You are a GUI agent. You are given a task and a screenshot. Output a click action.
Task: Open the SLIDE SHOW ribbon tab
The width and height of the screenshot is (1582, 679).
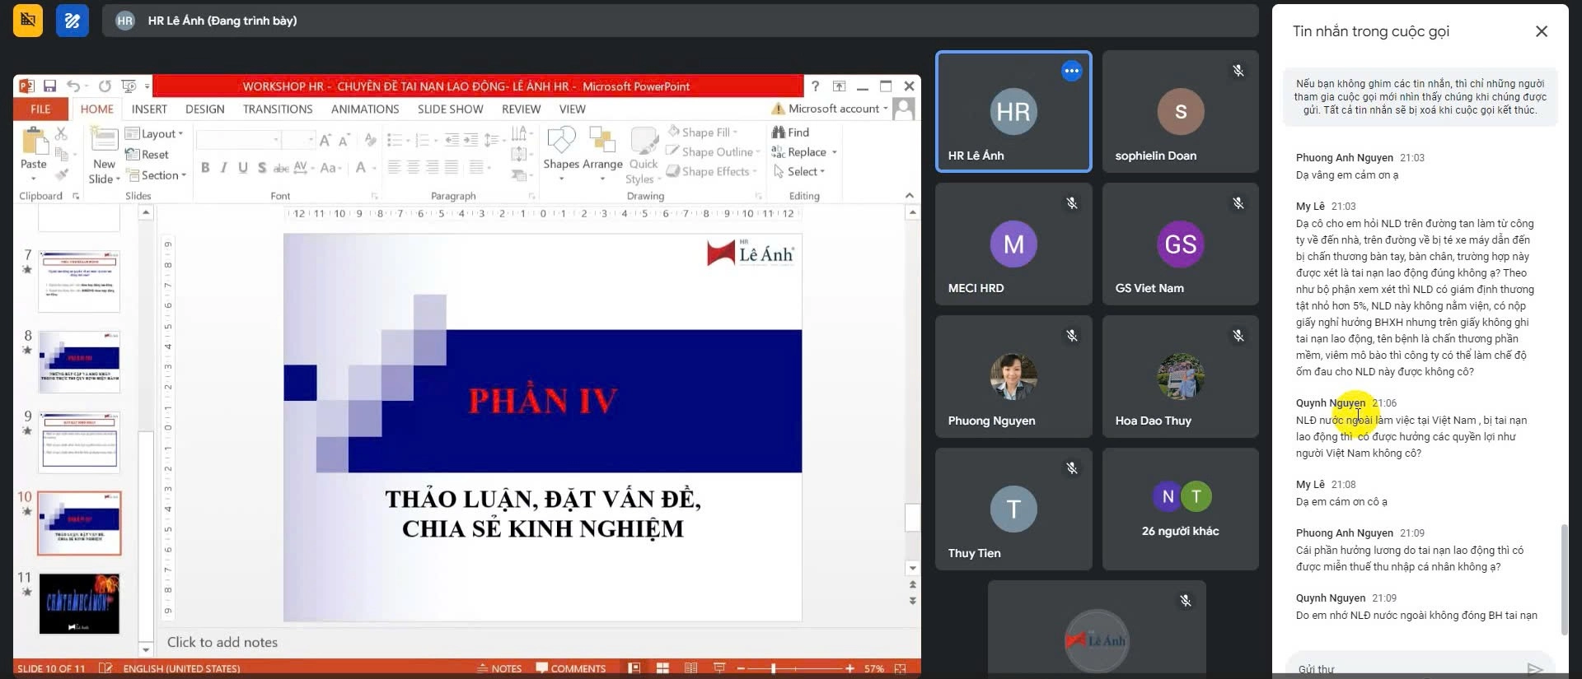pos(450,109)
